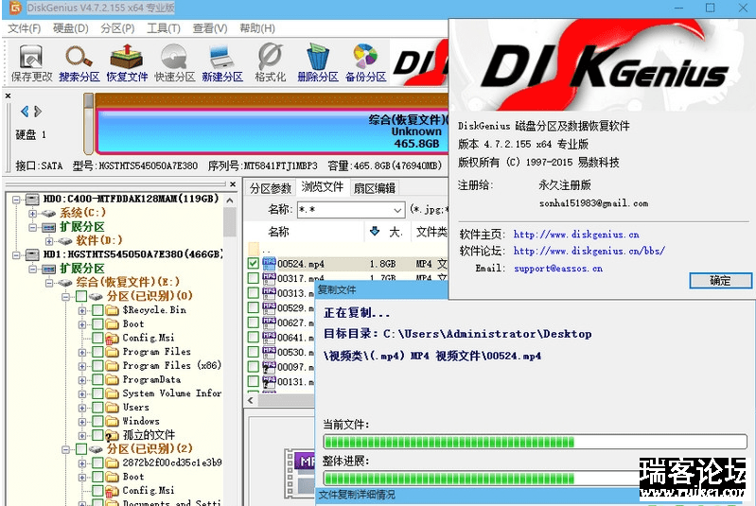756x506 pixels.
Task: Collapse the 分区(已识别)(0) node
Action: 65,297
